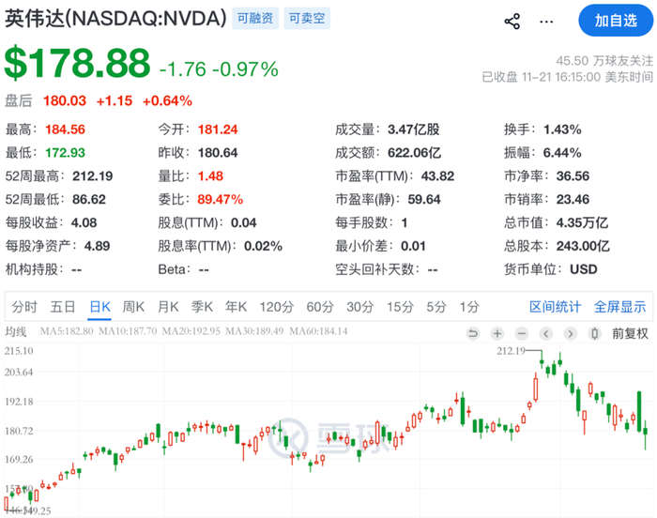Select the 1分 chart tab
The height and width of the screenshot is (518, 657).
(x=469, y=307)
